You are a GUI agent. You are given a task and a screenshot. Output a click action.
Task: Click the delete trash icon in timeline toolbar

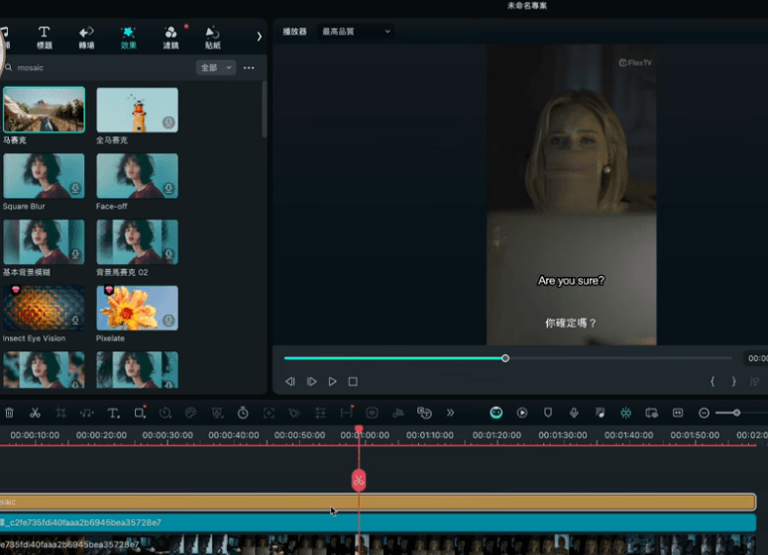10,413
